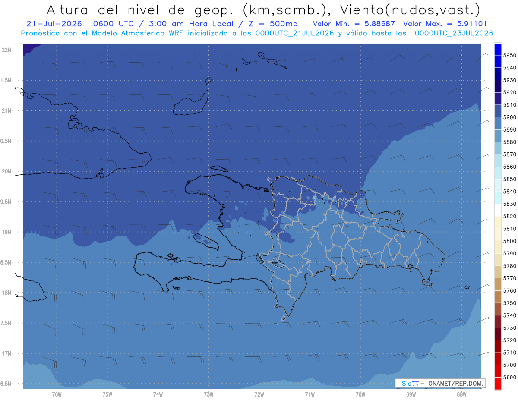Click 'Valor Min. = 5.88687'
Image resolution: width=518 pixels, height=400 pixels.
354,24
